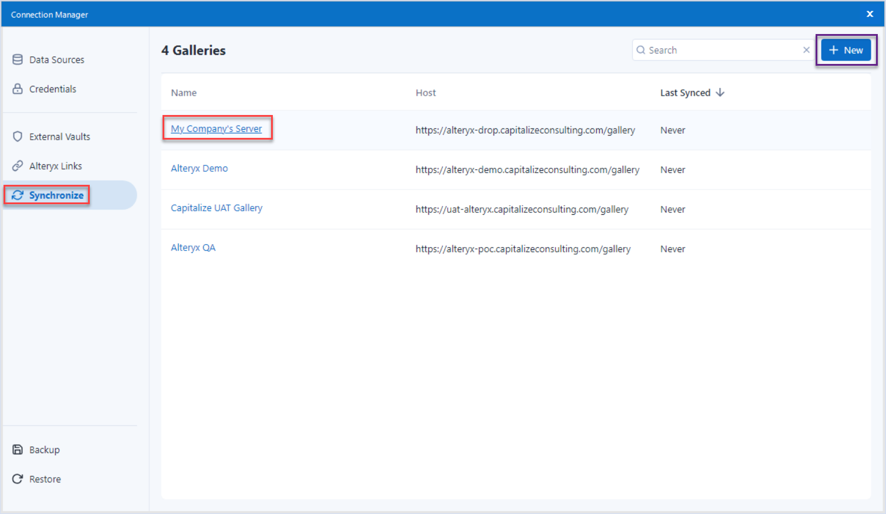Image resolution: width=886 pixels, height=514 pixels.
Task: Click the External Vaults shield icon
Action: pos(18,136)
